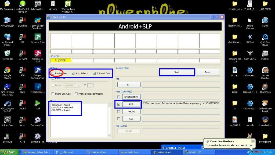
Task: Click the PHONE file button
Action: [x=131, y=111]
